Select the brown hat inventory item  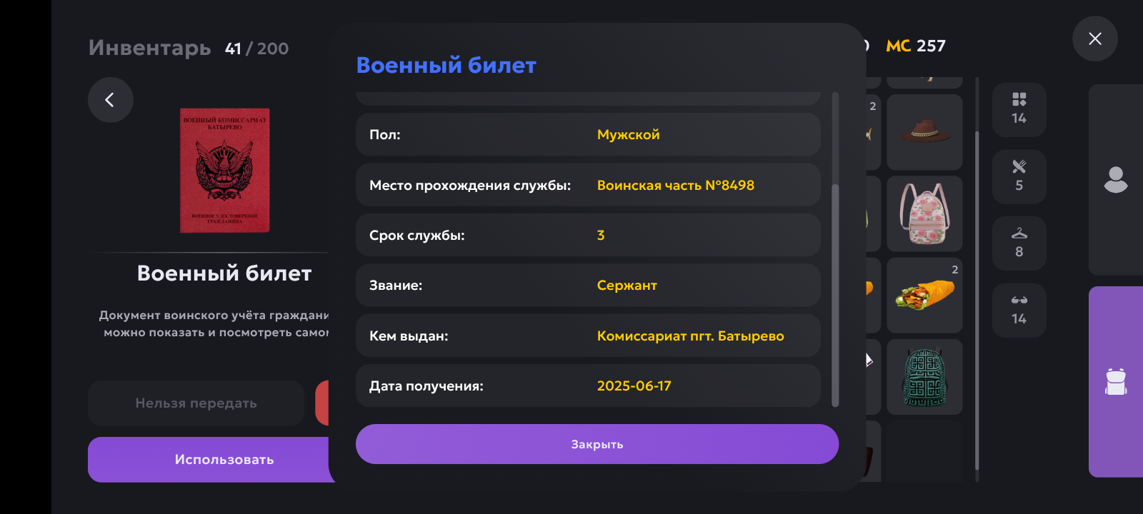click(924, 132)
